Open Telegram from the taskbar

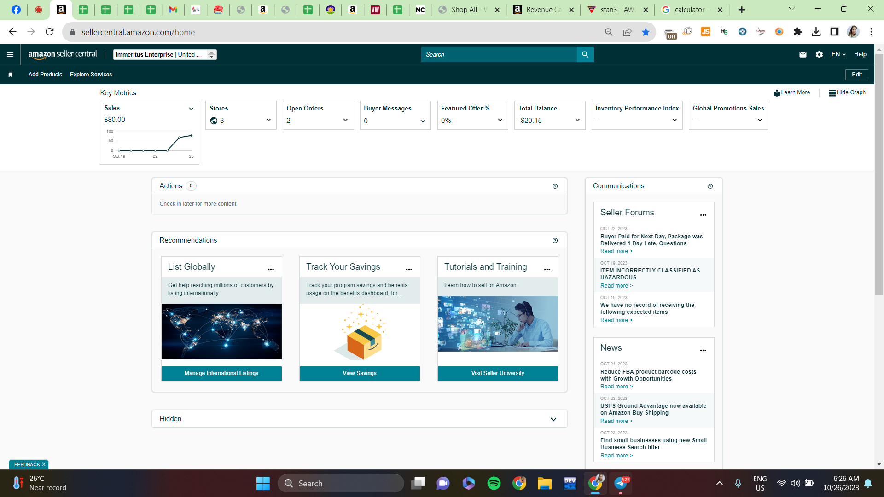621,483
